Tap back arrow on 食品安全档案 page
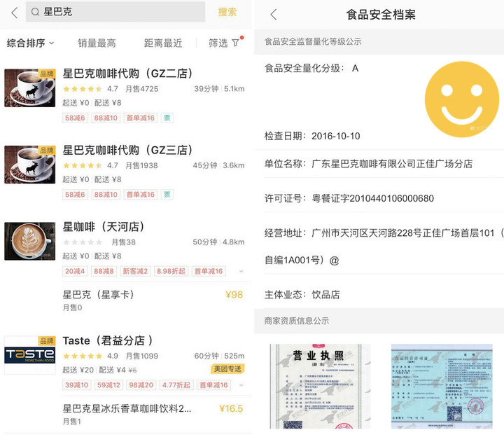 pyautogui.click(x=274, y=15)
